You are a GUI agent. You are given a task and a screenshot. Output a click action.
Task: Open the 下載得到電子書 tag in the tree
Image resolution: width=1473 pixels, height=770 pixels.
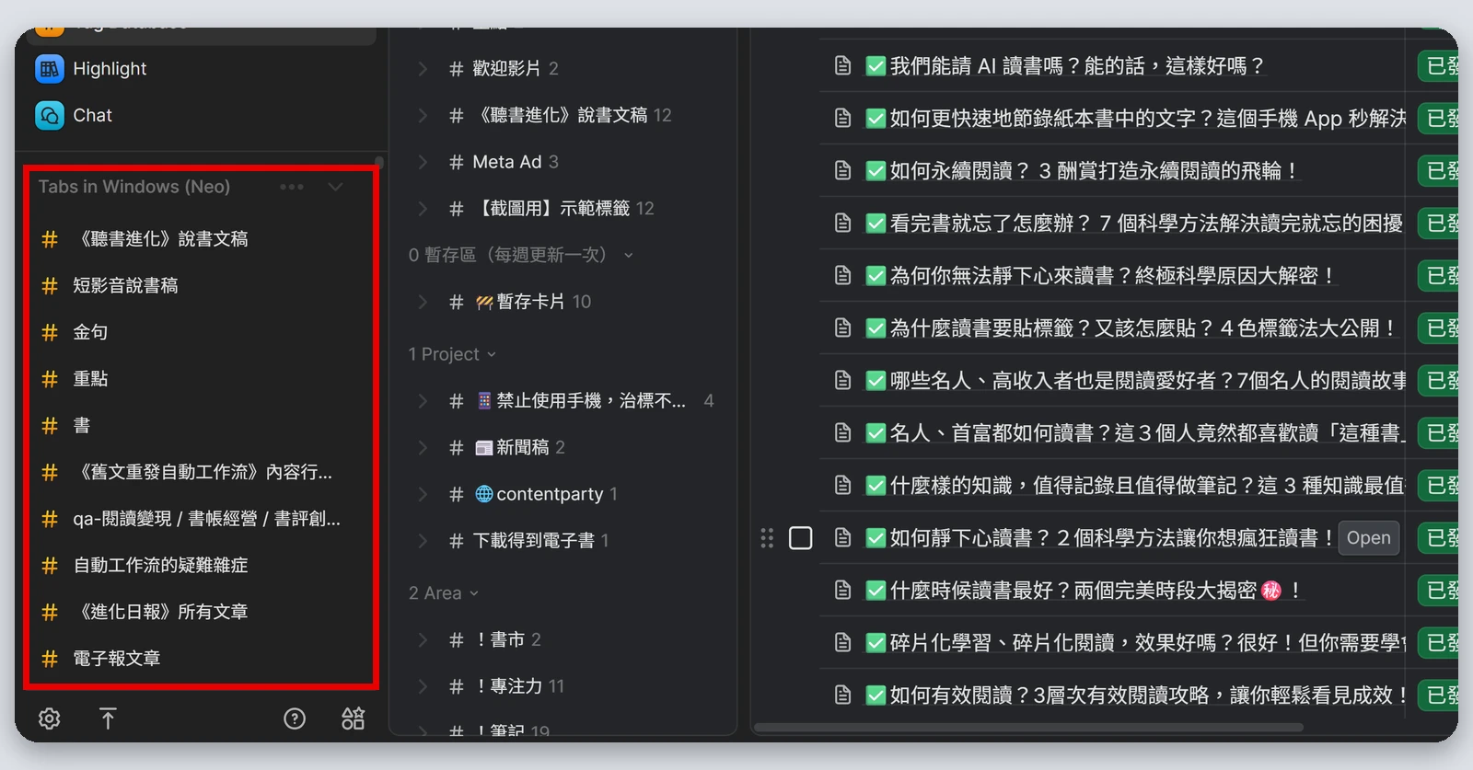534,541
